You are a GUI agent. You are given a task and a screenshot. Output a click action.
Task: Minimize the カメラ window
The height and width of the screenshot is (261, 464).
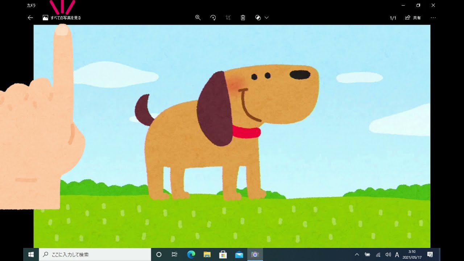[403, 5]
